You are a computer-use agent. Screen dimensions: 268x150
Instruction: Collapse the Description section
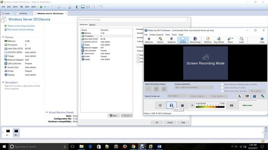[3, 82]
